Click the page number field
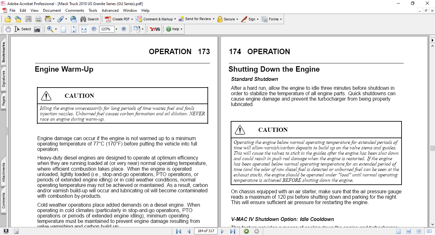 pyautogui.click(x=206, y=231)
